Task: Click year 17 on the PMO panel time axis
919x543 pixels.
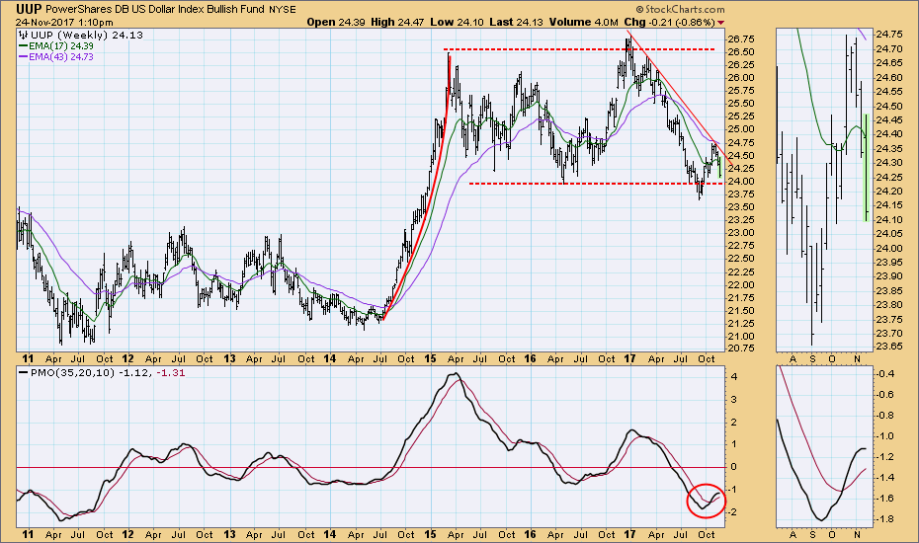Action: click(629, 534)
